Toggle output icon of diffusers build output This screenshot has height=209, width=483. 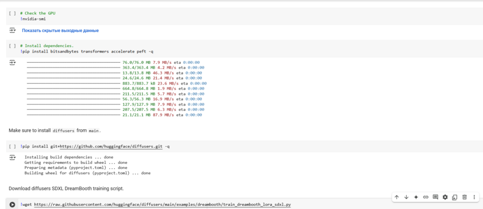[12, 158]
